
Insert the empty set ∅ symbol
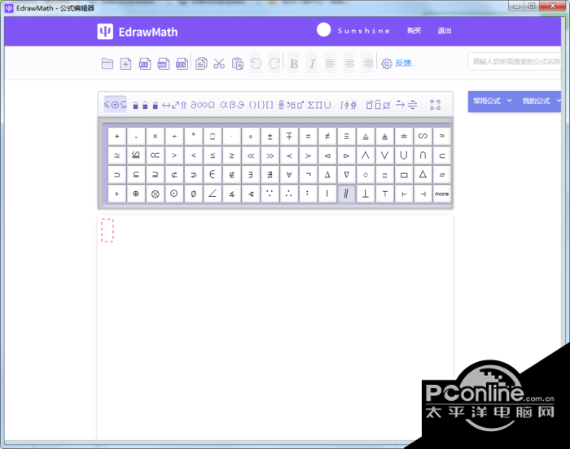pos(194,194)
